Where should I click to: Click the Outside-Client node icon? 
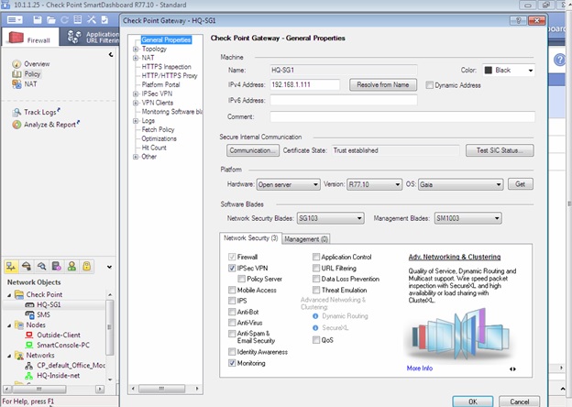29,335
